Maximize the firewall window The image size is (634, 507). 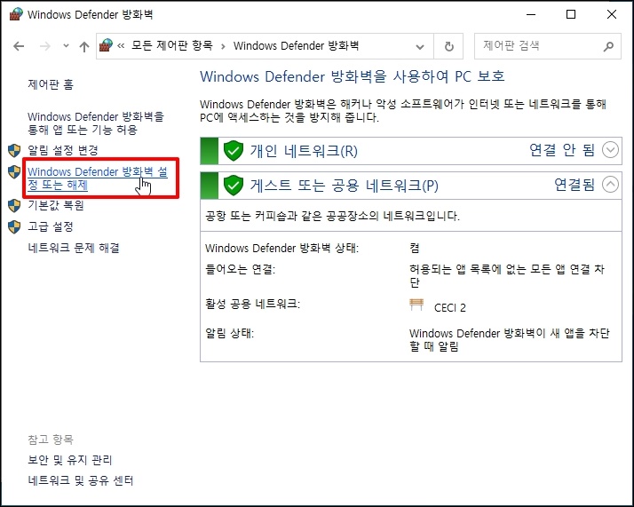coord(571,14)
